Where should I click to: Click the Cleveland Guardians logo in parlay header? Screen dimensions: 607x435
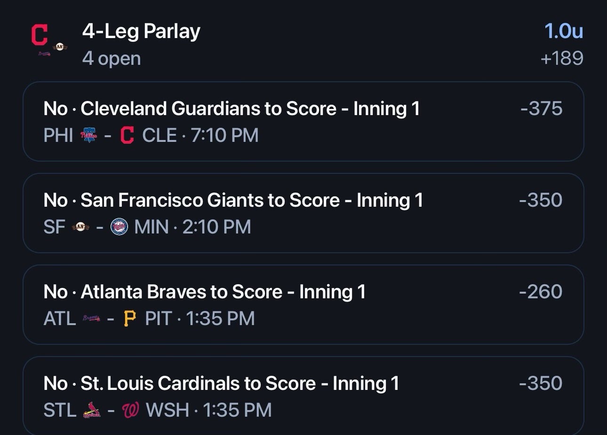[x=40, y=35]
